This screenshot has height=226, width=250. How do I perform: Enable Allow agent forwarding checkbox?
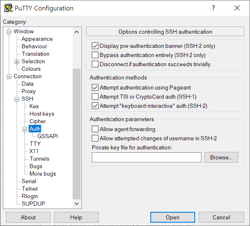[95, 129]
